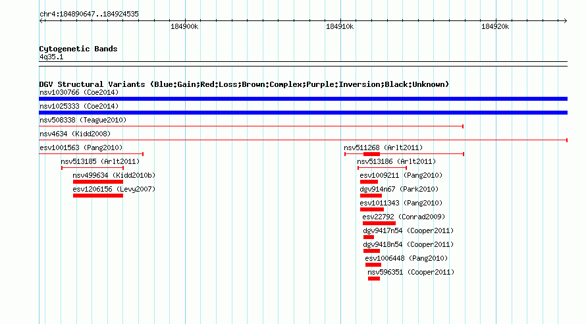Open the esv1206156 (Levy2007) label

pos(114,189)
